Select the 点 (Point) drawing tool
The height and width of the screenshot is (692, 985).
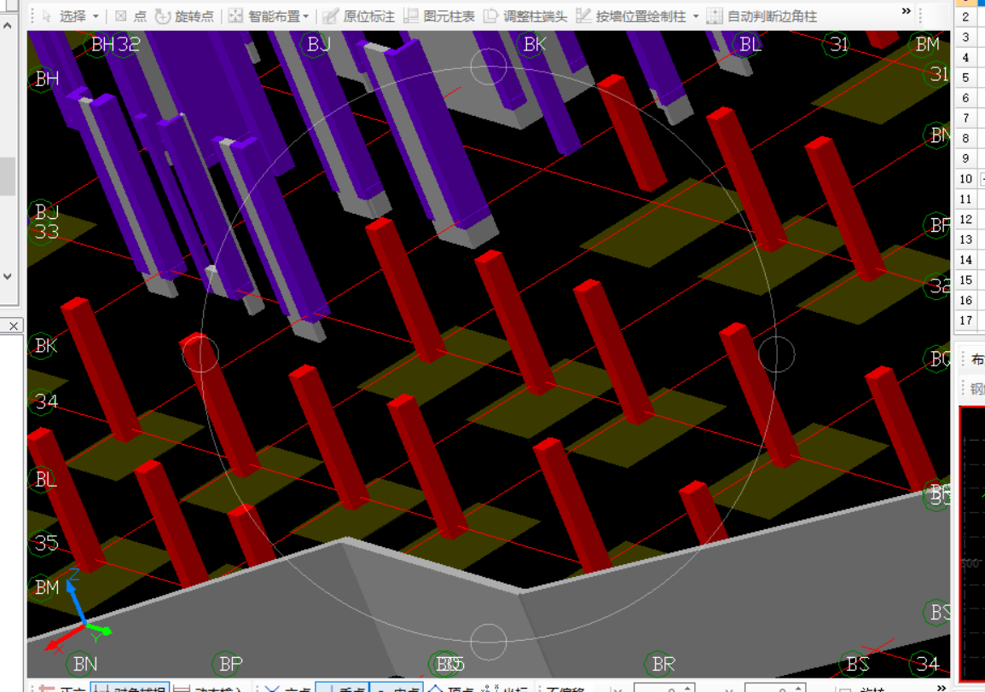click(130, 16)
